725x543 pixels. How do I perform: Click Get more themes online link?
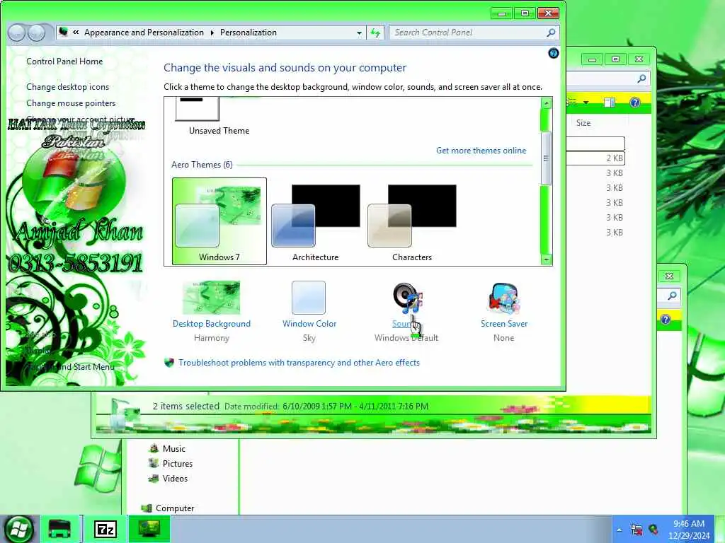click(x=481, y=151)
